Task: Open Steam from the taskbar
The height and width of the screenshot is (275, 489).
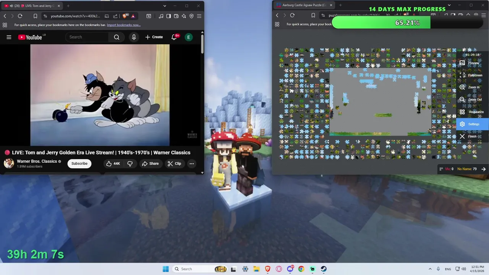Action: pos(324,269)
